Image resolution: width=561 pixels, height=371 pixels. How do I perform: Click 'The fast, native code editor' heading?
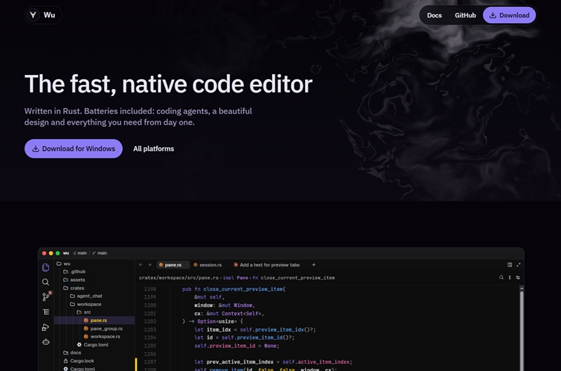pos(168,84)
